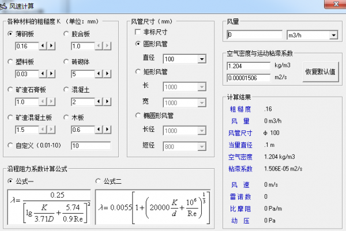
Task: Close the 风速计算 window
Action: [x=336, y=4]
